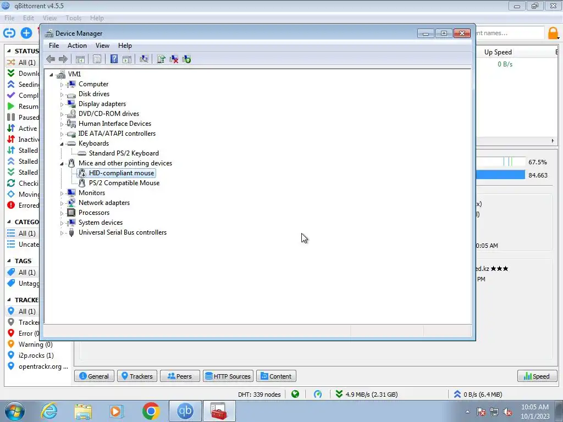Open Google Chrome from the taskbar

pos(151,411)
